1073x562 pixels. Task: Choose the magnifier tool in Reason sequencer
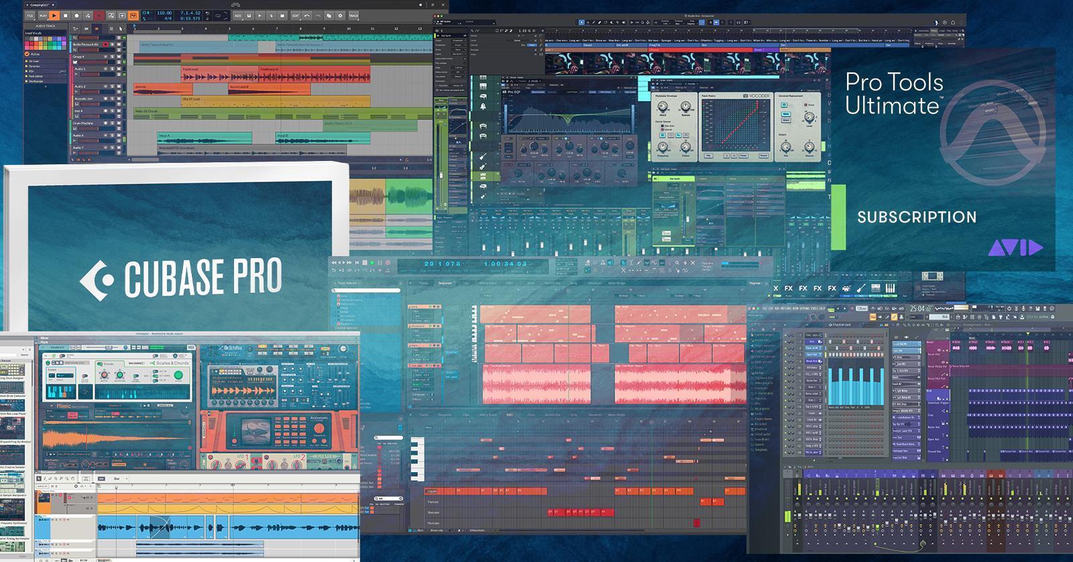[x=67, y=479]
